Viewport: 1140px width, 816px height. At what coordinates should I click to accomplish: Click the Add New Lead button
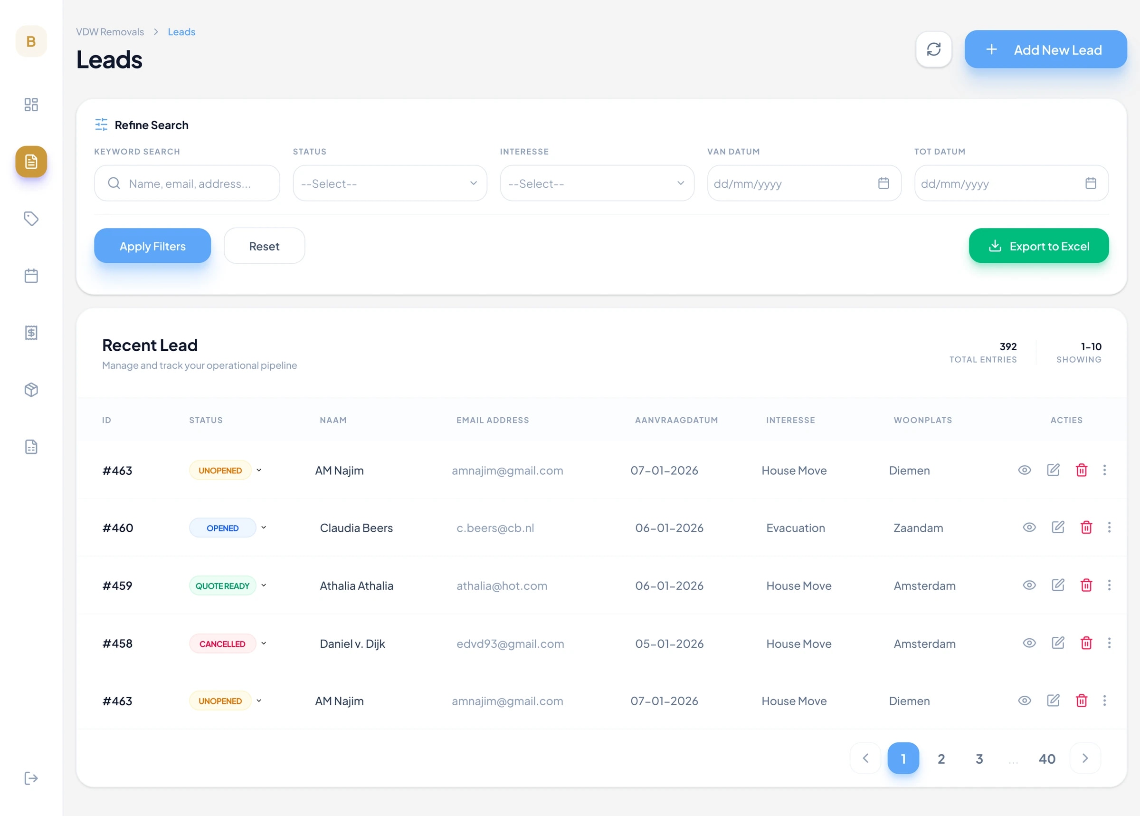[1045, 49]
